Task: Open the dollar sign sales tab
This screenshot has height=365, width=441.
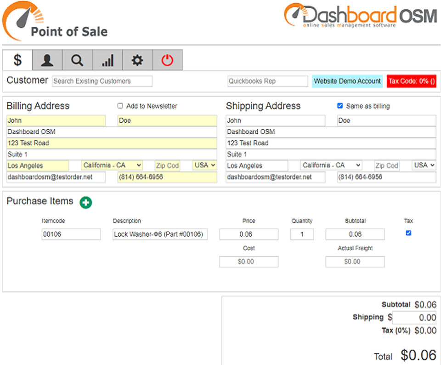Action: tap(17, 60)
